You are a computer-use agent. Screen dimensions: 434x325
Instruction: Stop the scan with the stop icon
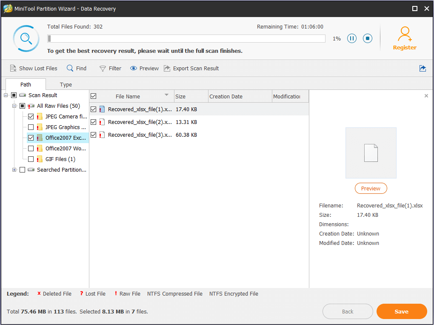368,38
